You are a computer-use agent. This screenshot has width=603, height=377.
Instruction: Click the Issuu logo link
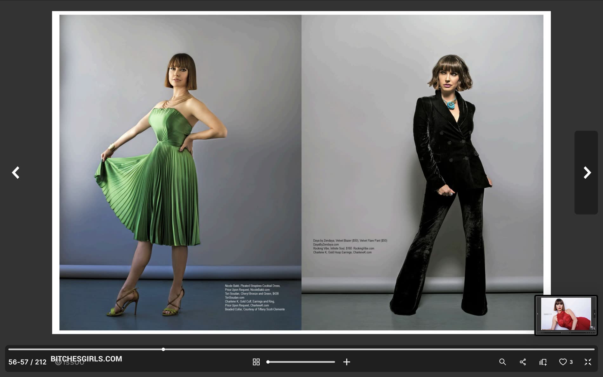(70, 363)
